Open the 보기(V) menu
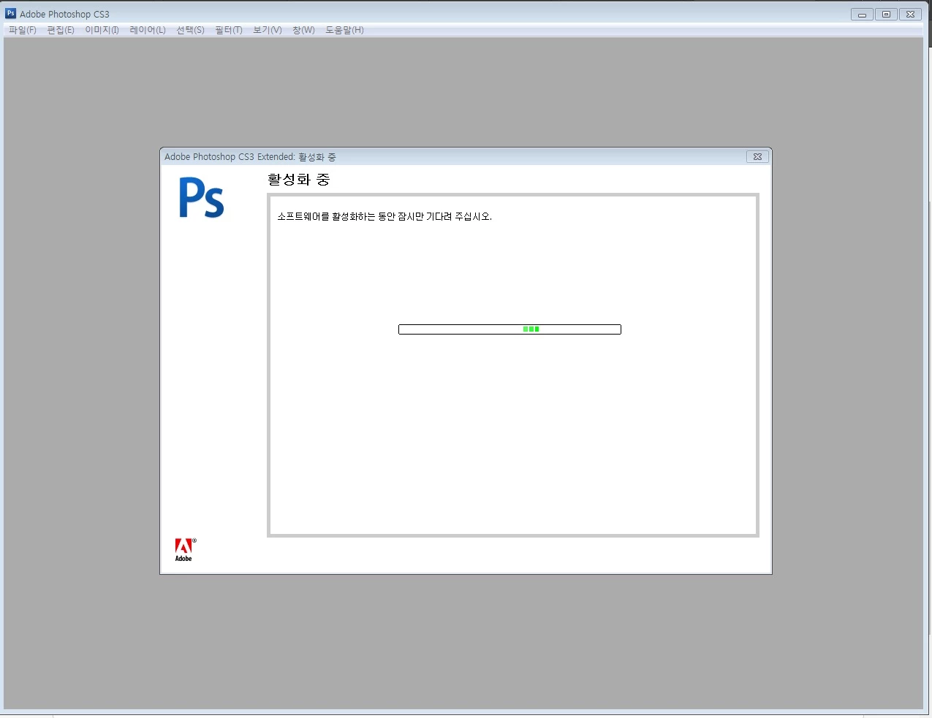The image size is (932, 718). (268, 30)
